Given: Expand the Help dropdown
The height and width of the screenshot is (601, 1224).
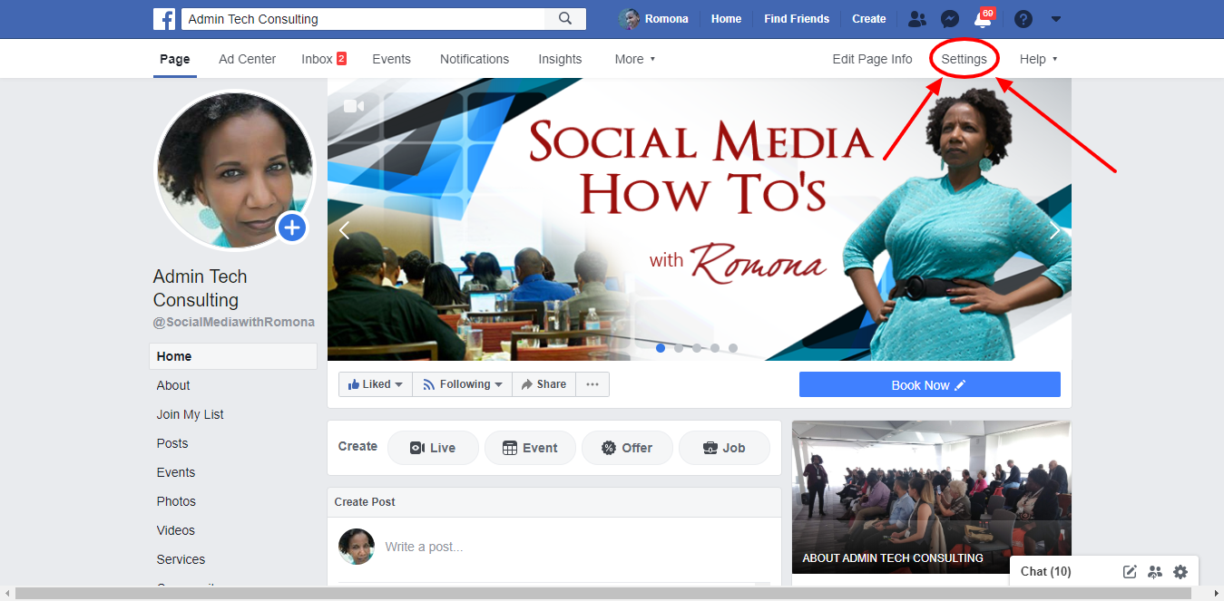Looking at the screenshot, I should pos(1038,59).
